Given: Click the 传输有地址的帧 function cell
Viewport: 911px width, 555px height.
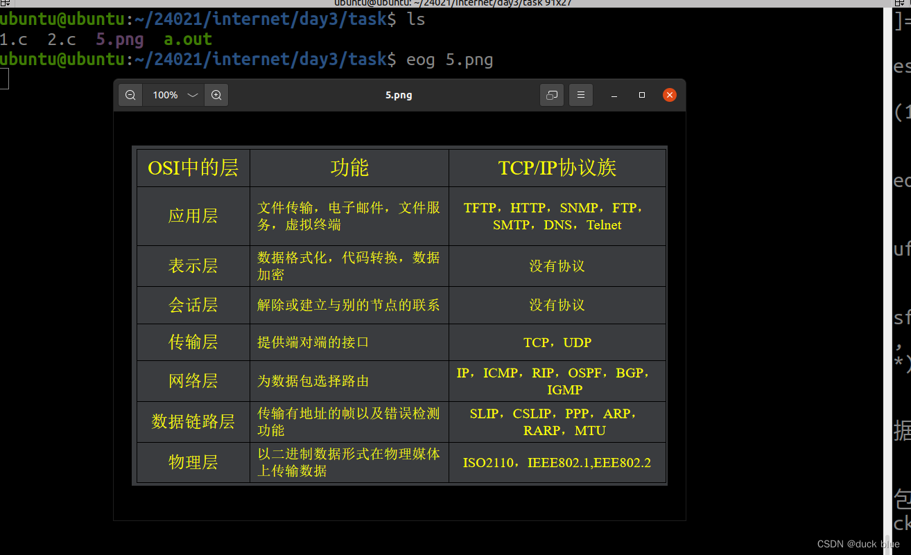Looking at the screenshot, I should click(349, 422).
